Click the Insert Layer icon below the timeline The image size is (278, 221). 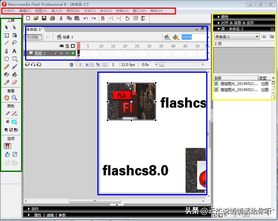27,64
